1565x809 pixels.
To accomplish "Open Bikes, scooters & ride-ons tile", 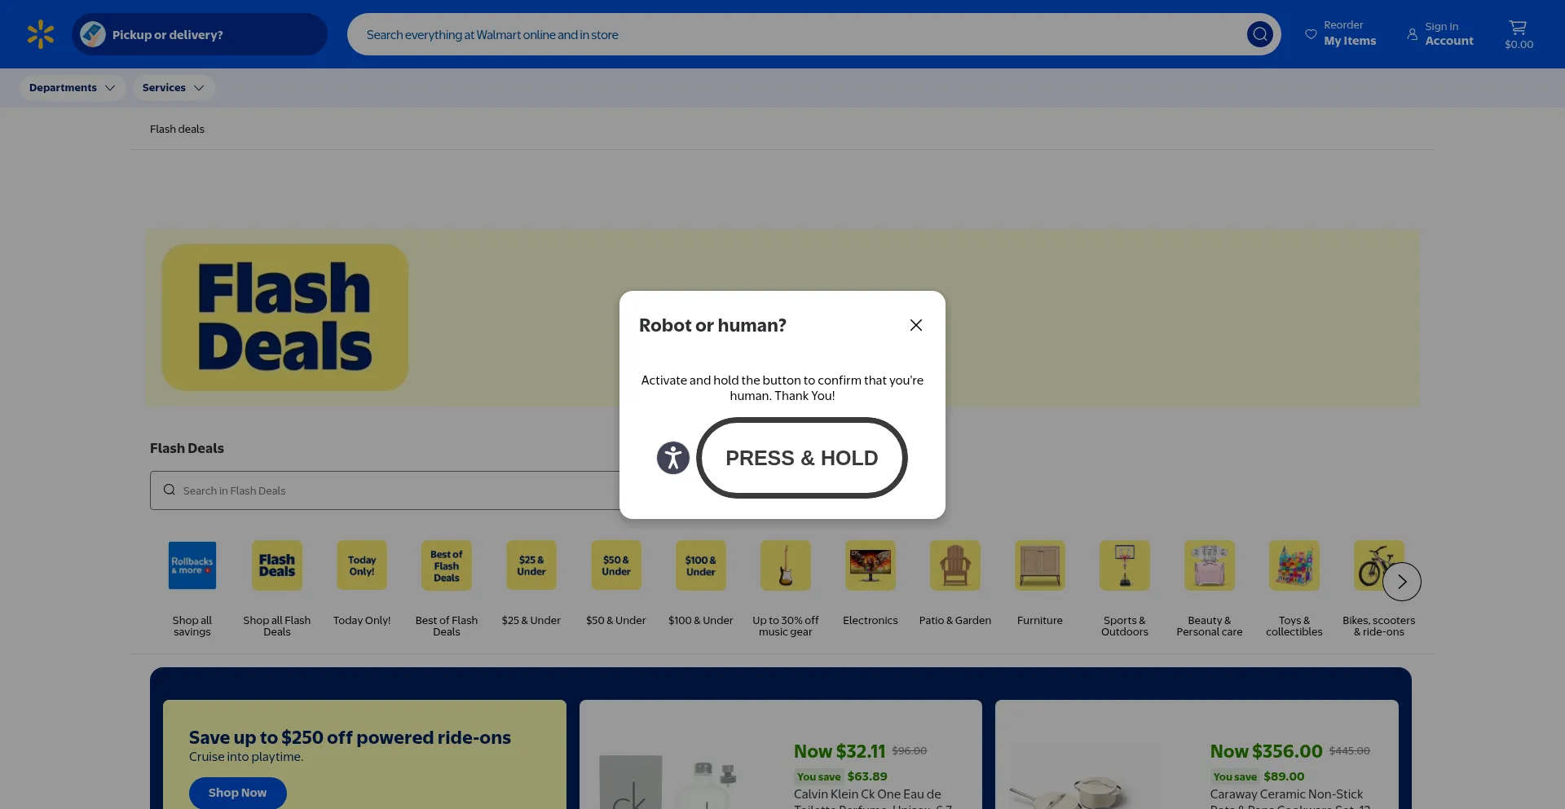I will coord(1379,589).
